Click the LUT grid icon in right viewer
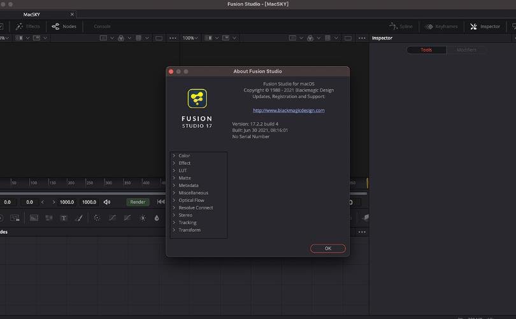Screen dimensions: 516x319 [328, 38]
